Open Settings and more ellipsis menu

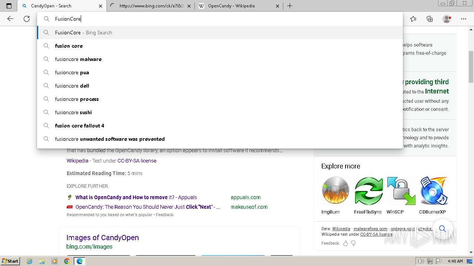pos(464,19)
